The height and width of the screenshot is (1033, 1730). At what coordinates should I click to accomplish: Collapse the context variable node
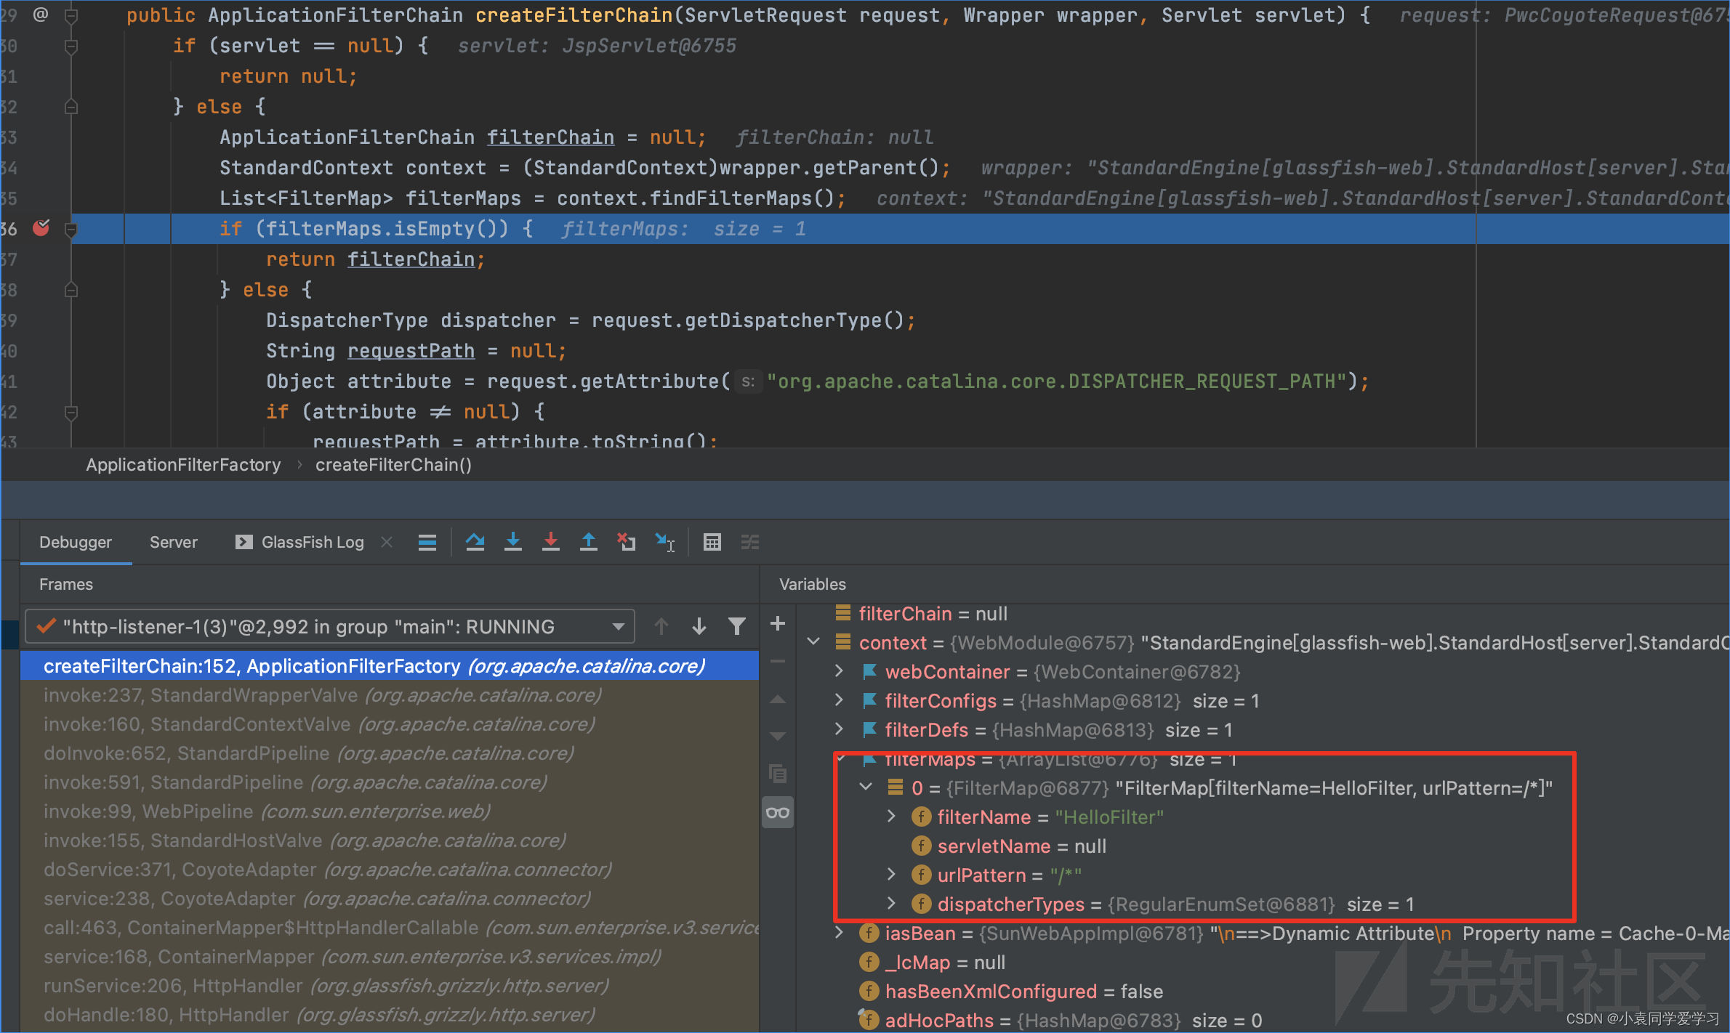click(814, 642)
